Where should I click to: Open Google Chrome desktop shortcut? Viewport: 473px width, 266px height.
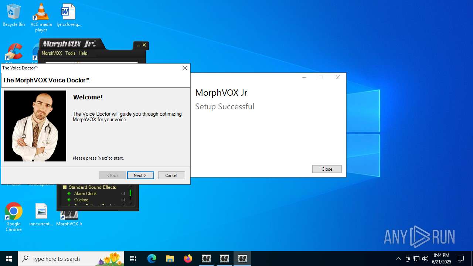click(x=14, y=217)
